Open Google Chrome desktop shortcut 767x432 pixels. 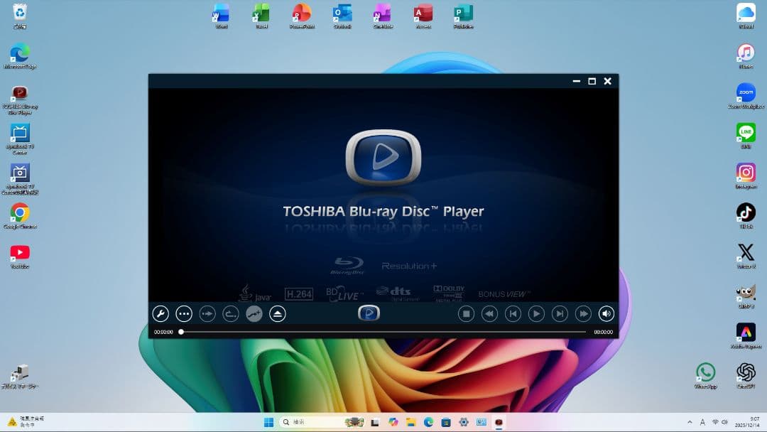click(x=19, y=213)
